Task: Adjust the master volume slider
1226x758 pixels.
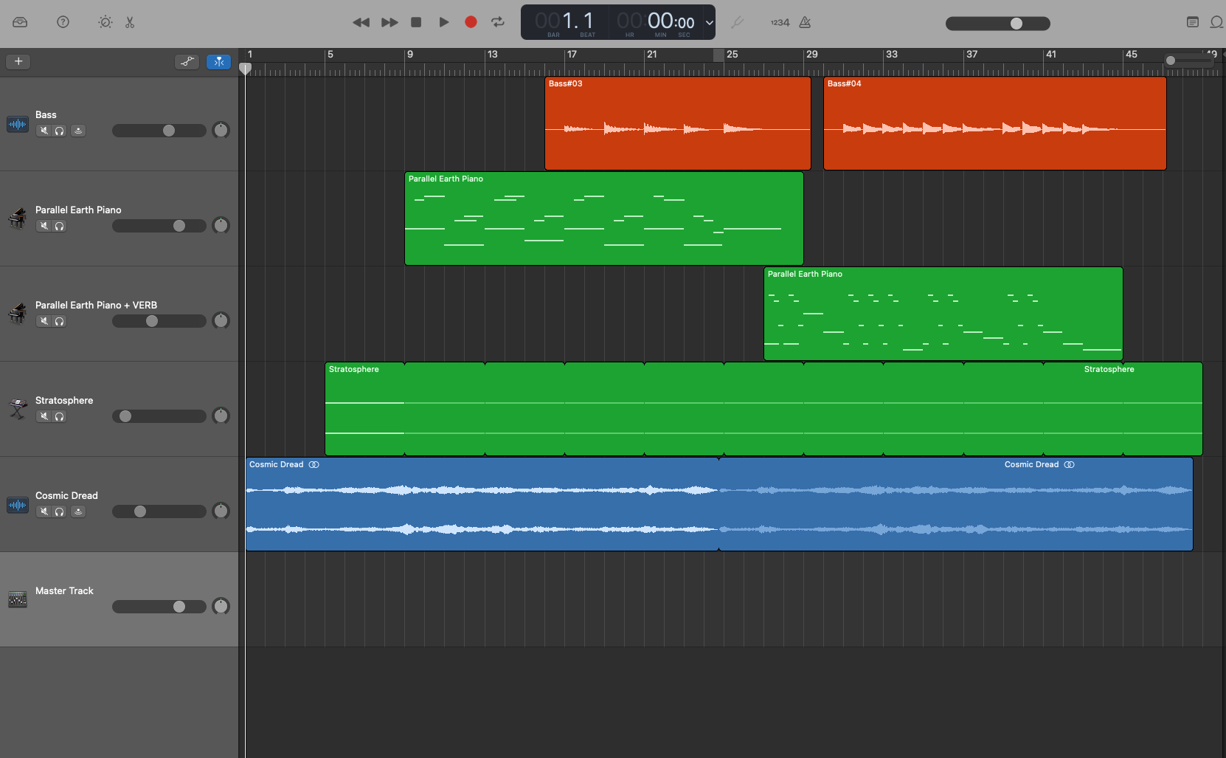Action: tap(998, 24)
